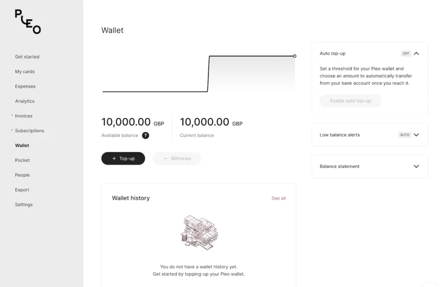Open the Invoices section
The image size is (444, 287).
pyautogui.click(x=24, y=116)
